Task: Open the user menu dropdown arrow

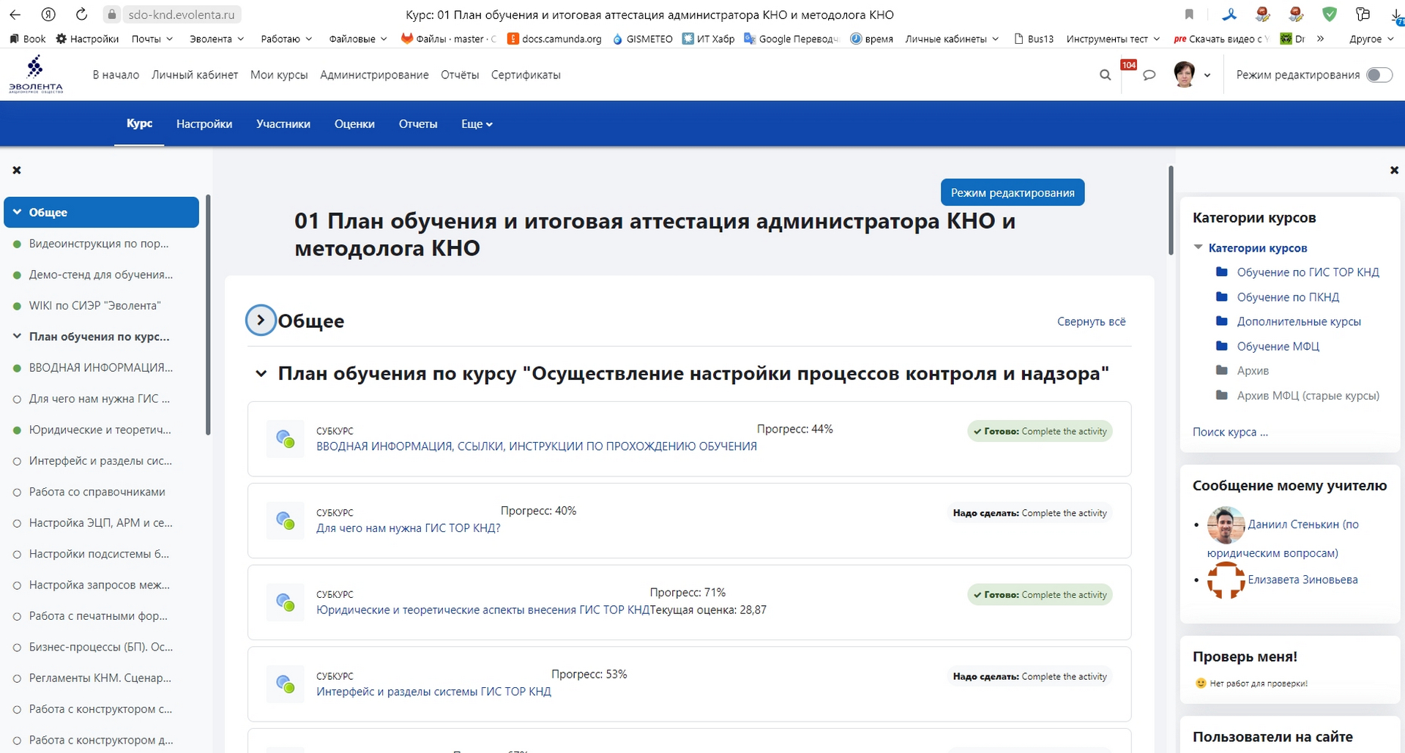Action: click(1207, 75)
